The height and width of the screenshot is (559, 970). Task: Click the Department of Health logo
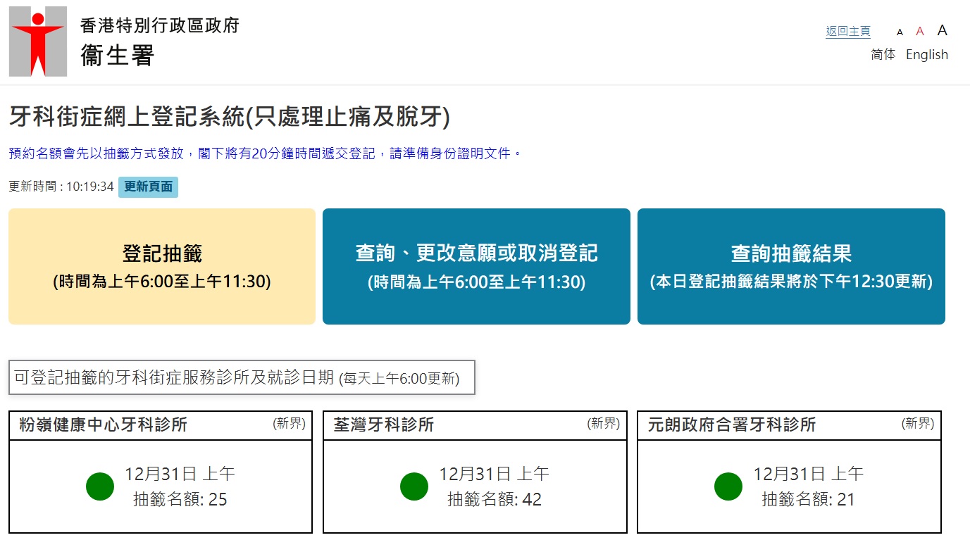click(38, 42)
